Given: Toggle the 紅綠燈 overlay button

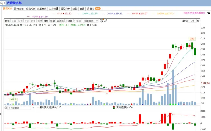Looking at the screenshot, I should (69, 21).
